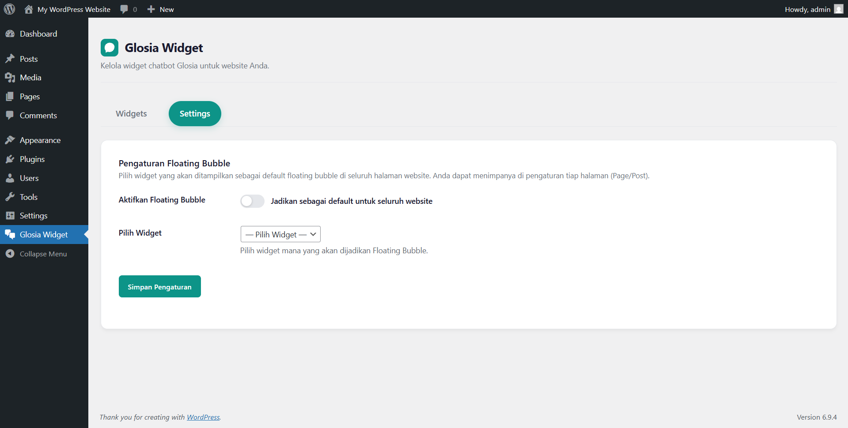Image resolution: width=848 pixels, height=428 pixels.
Task: Click the Media library icon
Action: (x=10, y=78)
